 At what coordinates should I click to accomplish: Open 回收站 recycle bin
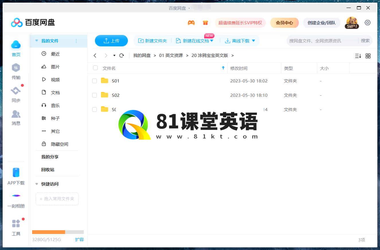48,170
